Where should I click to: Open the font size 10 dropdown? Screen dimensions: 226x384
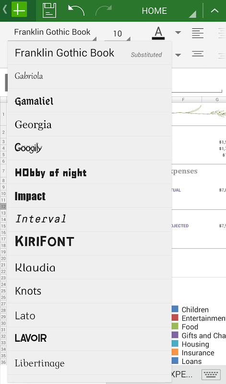(x=118, y=34)
